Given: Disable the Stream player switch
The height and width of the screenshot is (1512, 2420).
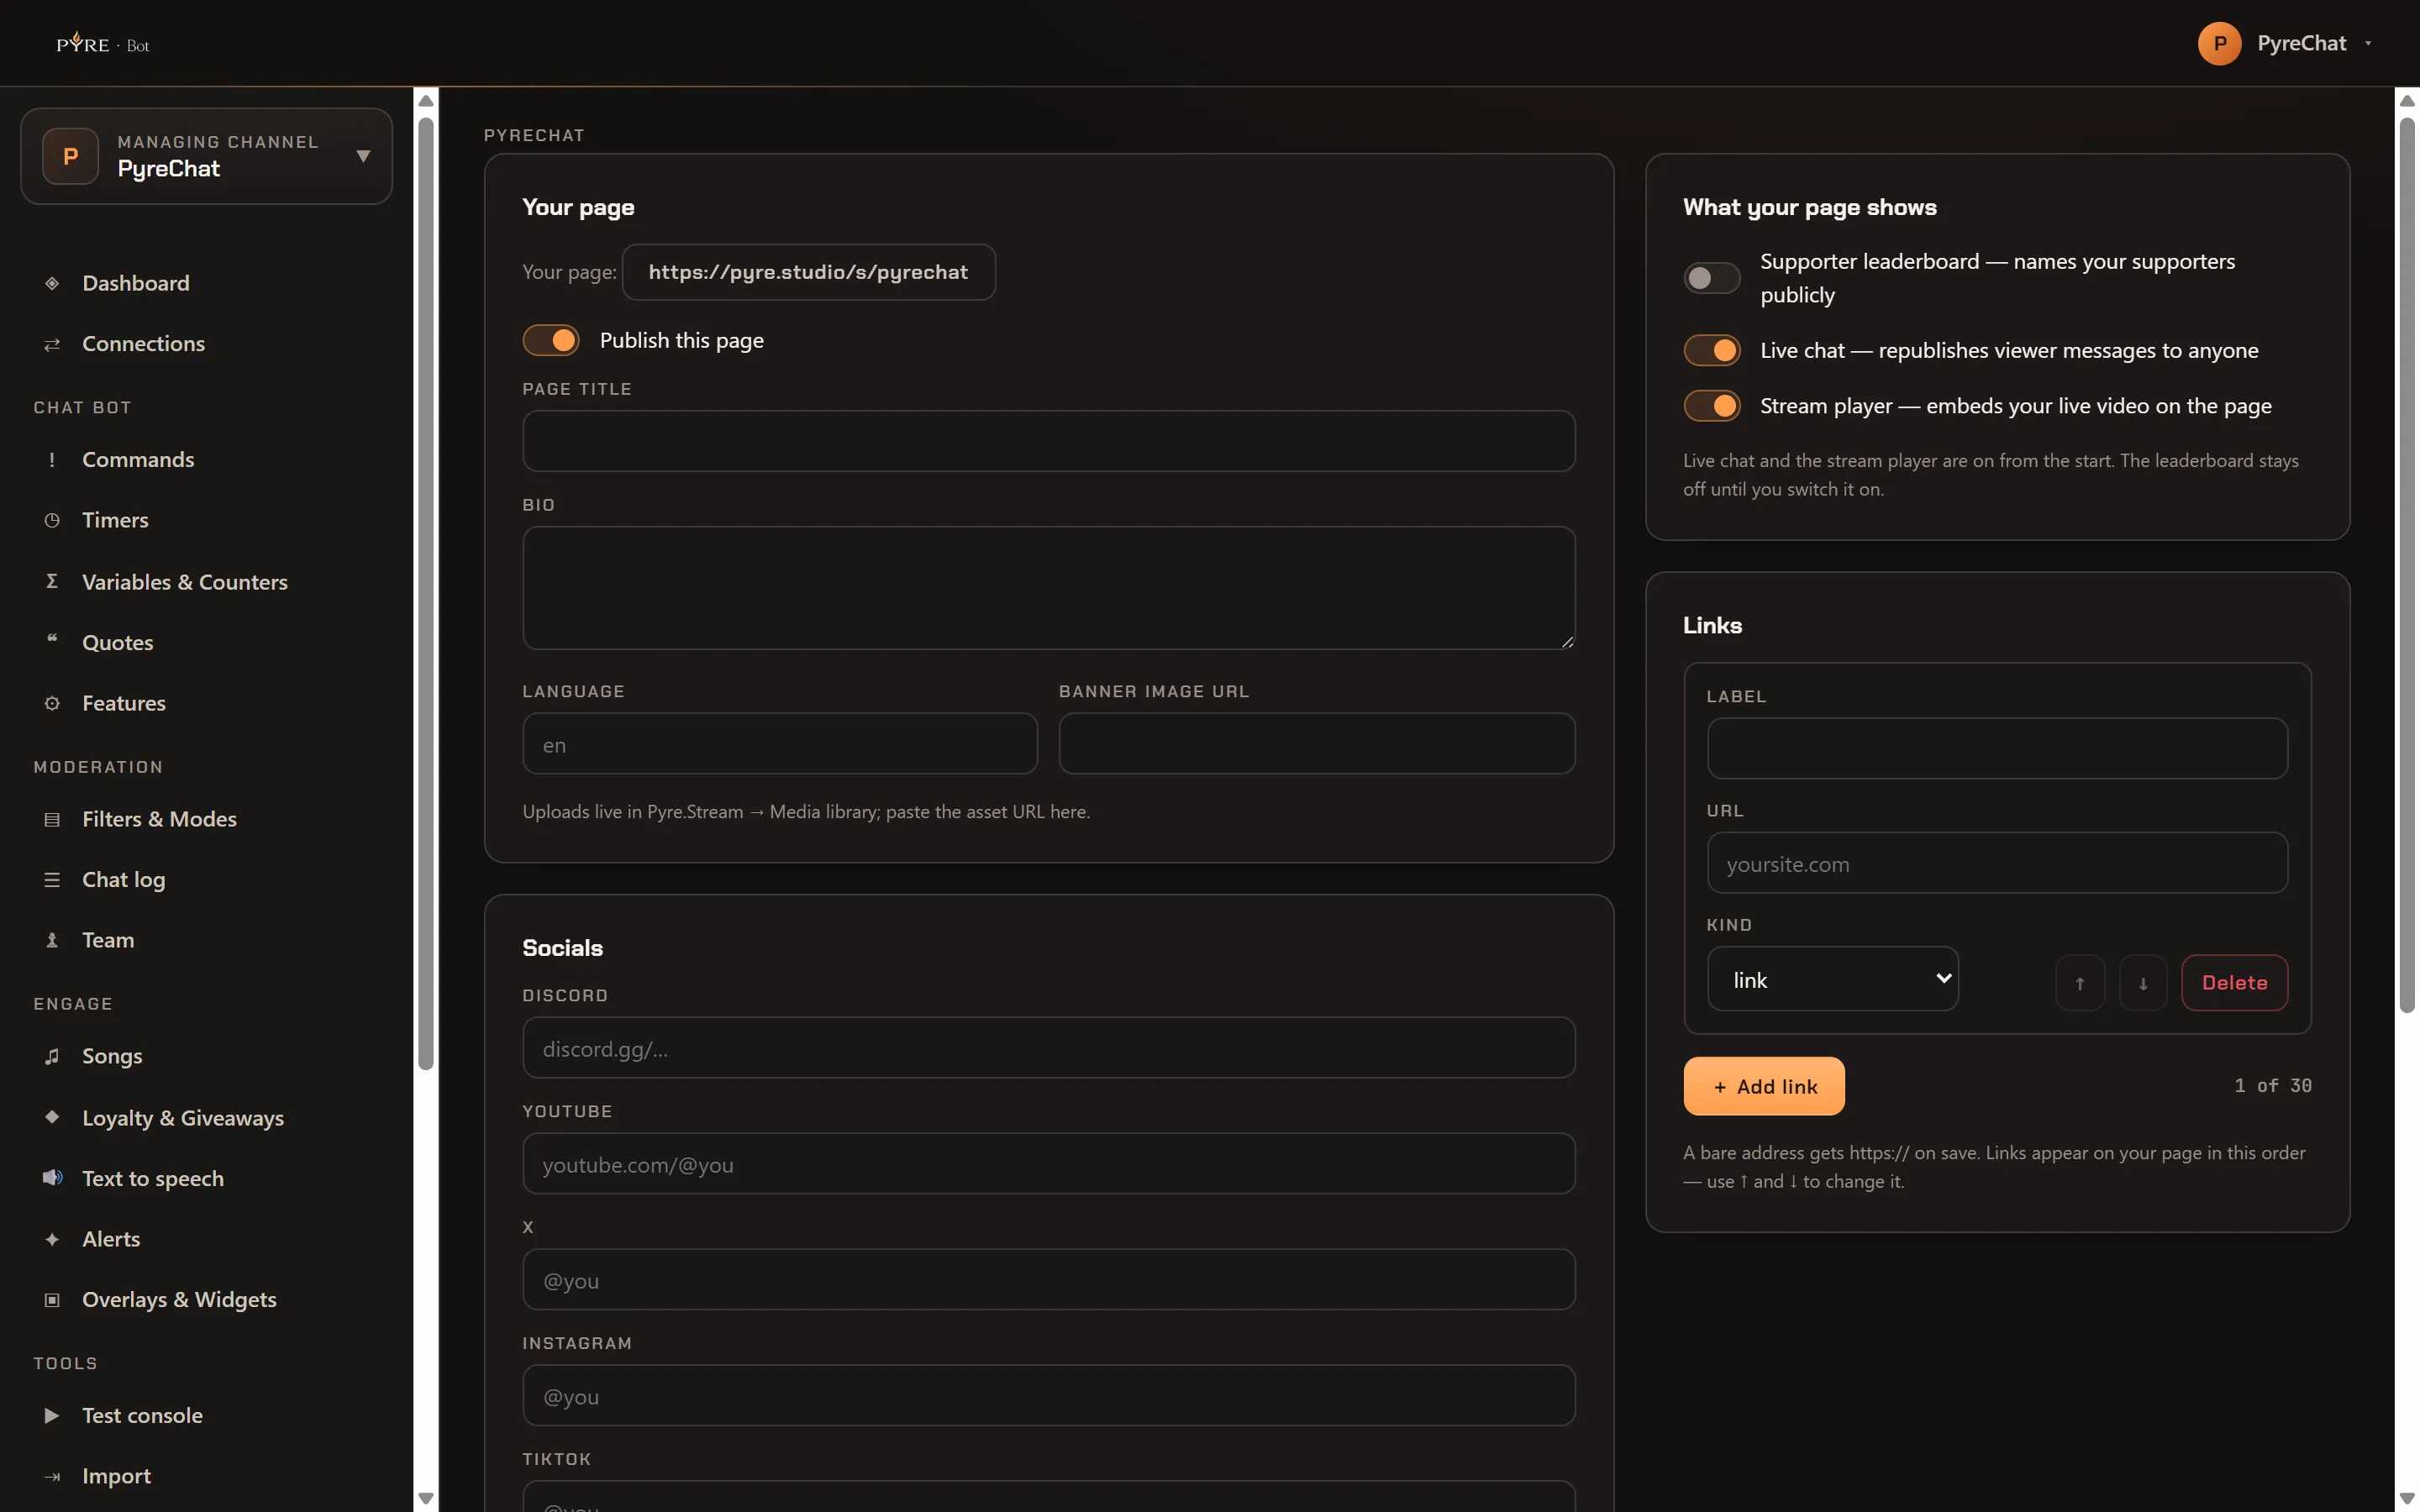Looking at the screenshot, I should tap(1712, 406).
